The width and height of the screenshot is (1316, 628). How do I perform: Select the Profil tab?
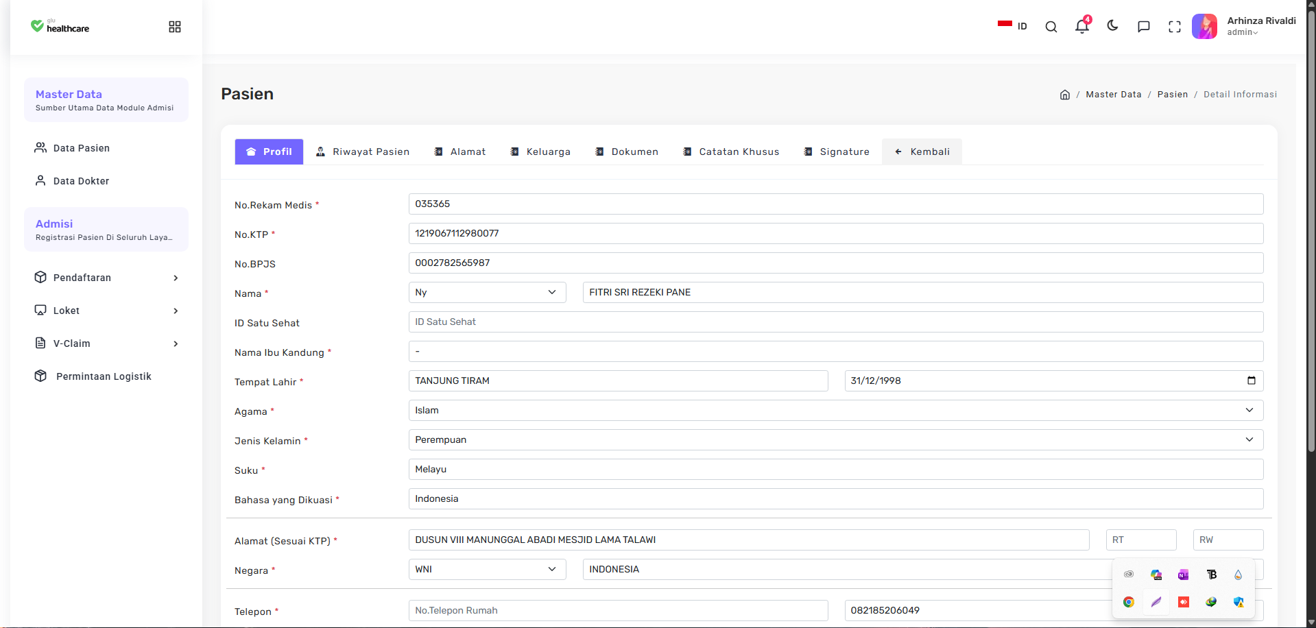[269, 152]
